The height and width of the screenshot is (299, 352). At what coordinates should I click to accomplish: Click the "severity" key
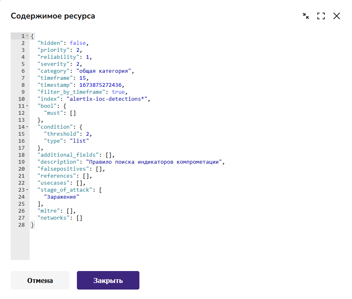tap(53, 64)
